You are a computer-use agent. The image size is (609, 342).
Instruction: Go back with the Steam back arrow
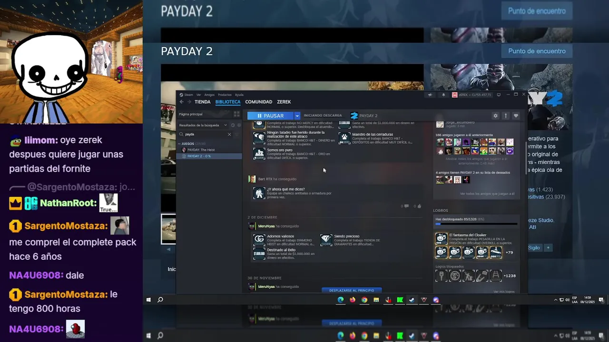point(181,102)
